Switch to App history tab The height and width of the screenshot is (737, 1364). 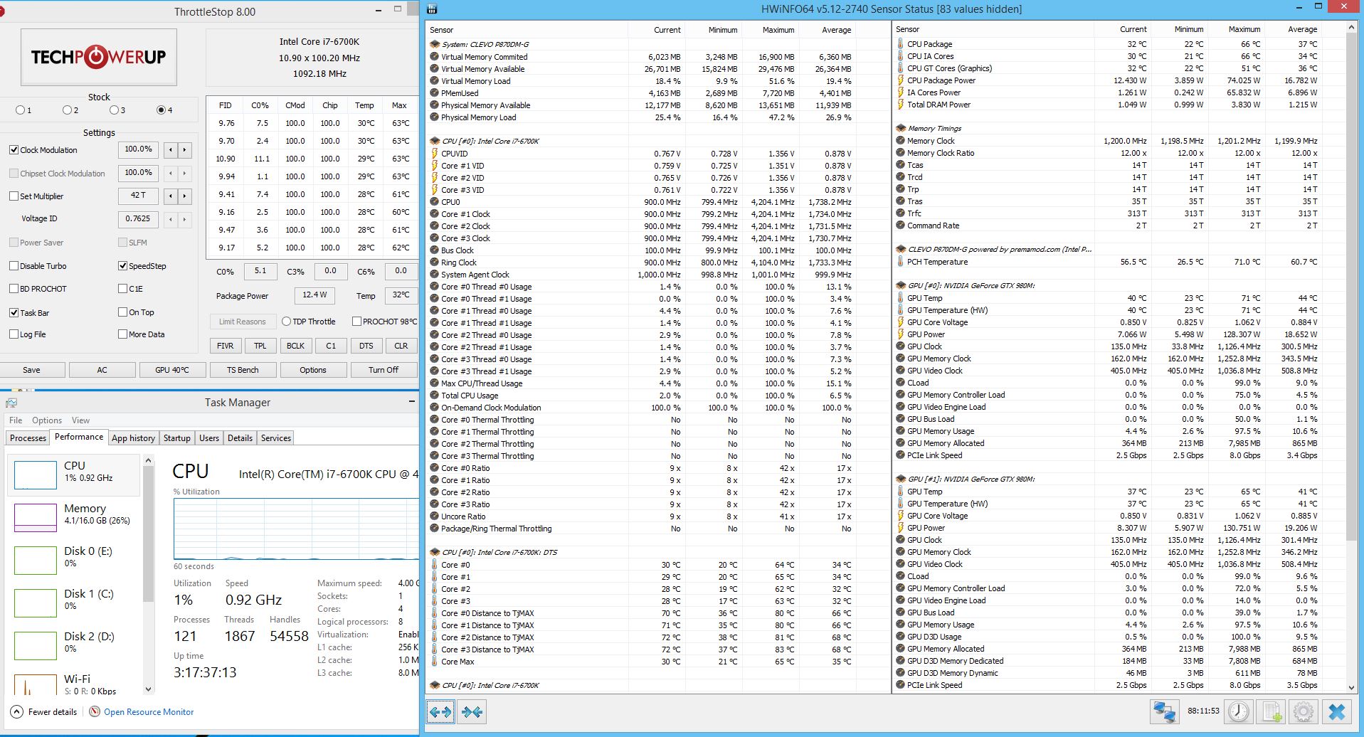tap(133, 438)
